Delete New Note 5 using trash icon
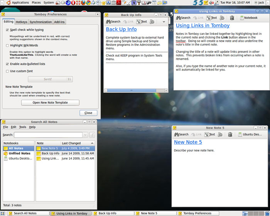This screenshot has width=270, height=216. (x=230, y=134)
